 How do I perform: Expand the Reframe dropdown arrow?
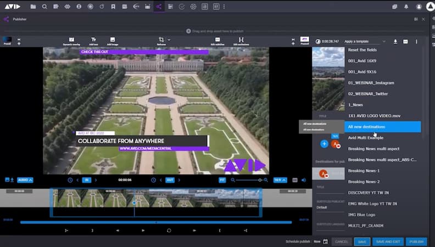169,40
